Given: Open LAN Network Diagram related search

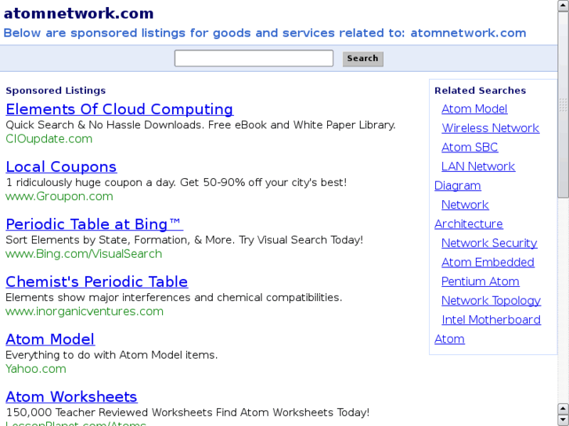Looking at the screenshot, I should point(477,166).
